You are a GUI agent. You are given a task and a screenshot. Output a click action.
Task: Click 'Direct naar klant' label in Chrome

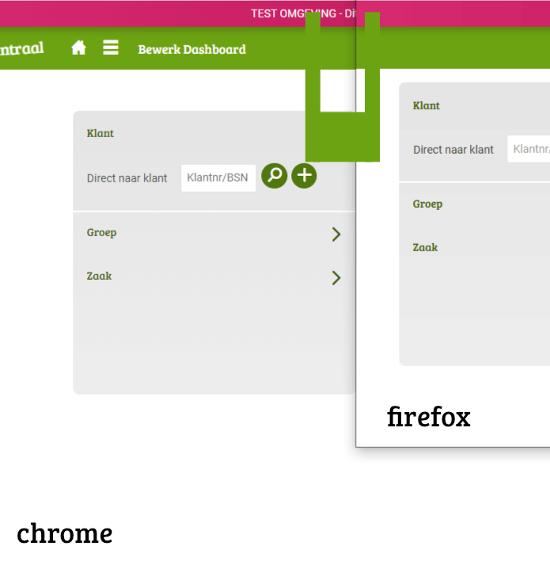[127, 178]
